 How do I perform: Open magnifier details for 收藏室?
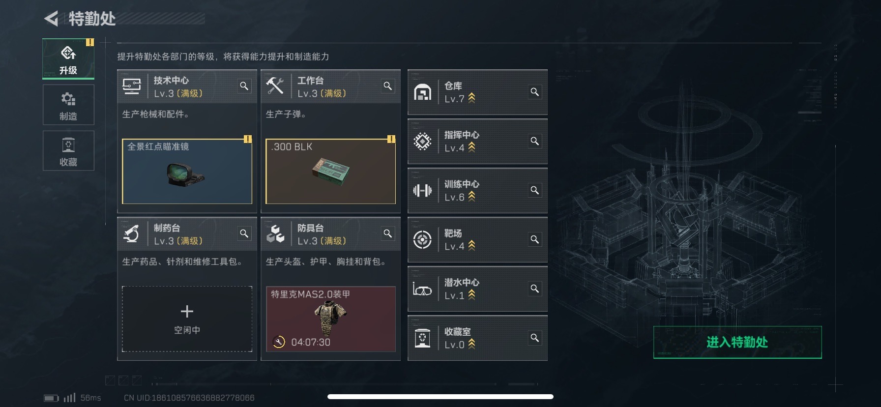click(x=534, y=338)
